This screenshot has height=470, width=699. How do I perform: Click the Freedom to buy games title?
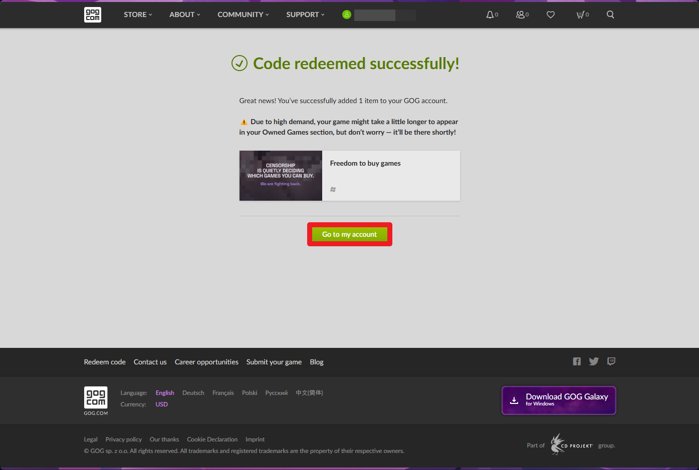[365, 163]
